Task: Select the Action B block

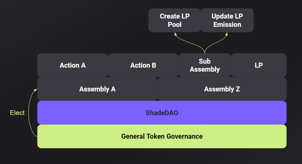Action: tap(143, 65)
